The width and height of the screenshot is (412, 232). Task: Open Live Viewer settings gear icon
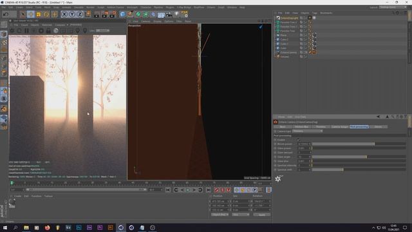click(41, 31)
